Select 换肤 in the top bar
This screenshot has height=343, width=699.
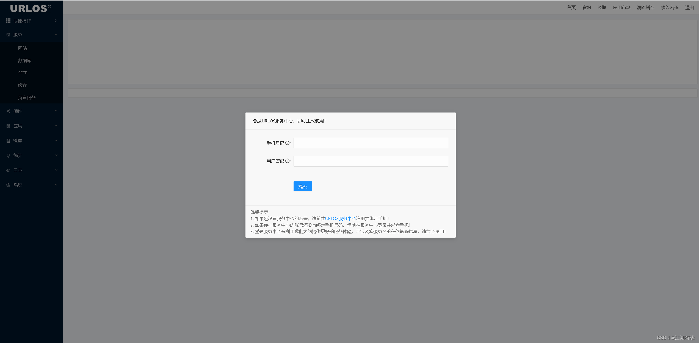click(602, 7)
